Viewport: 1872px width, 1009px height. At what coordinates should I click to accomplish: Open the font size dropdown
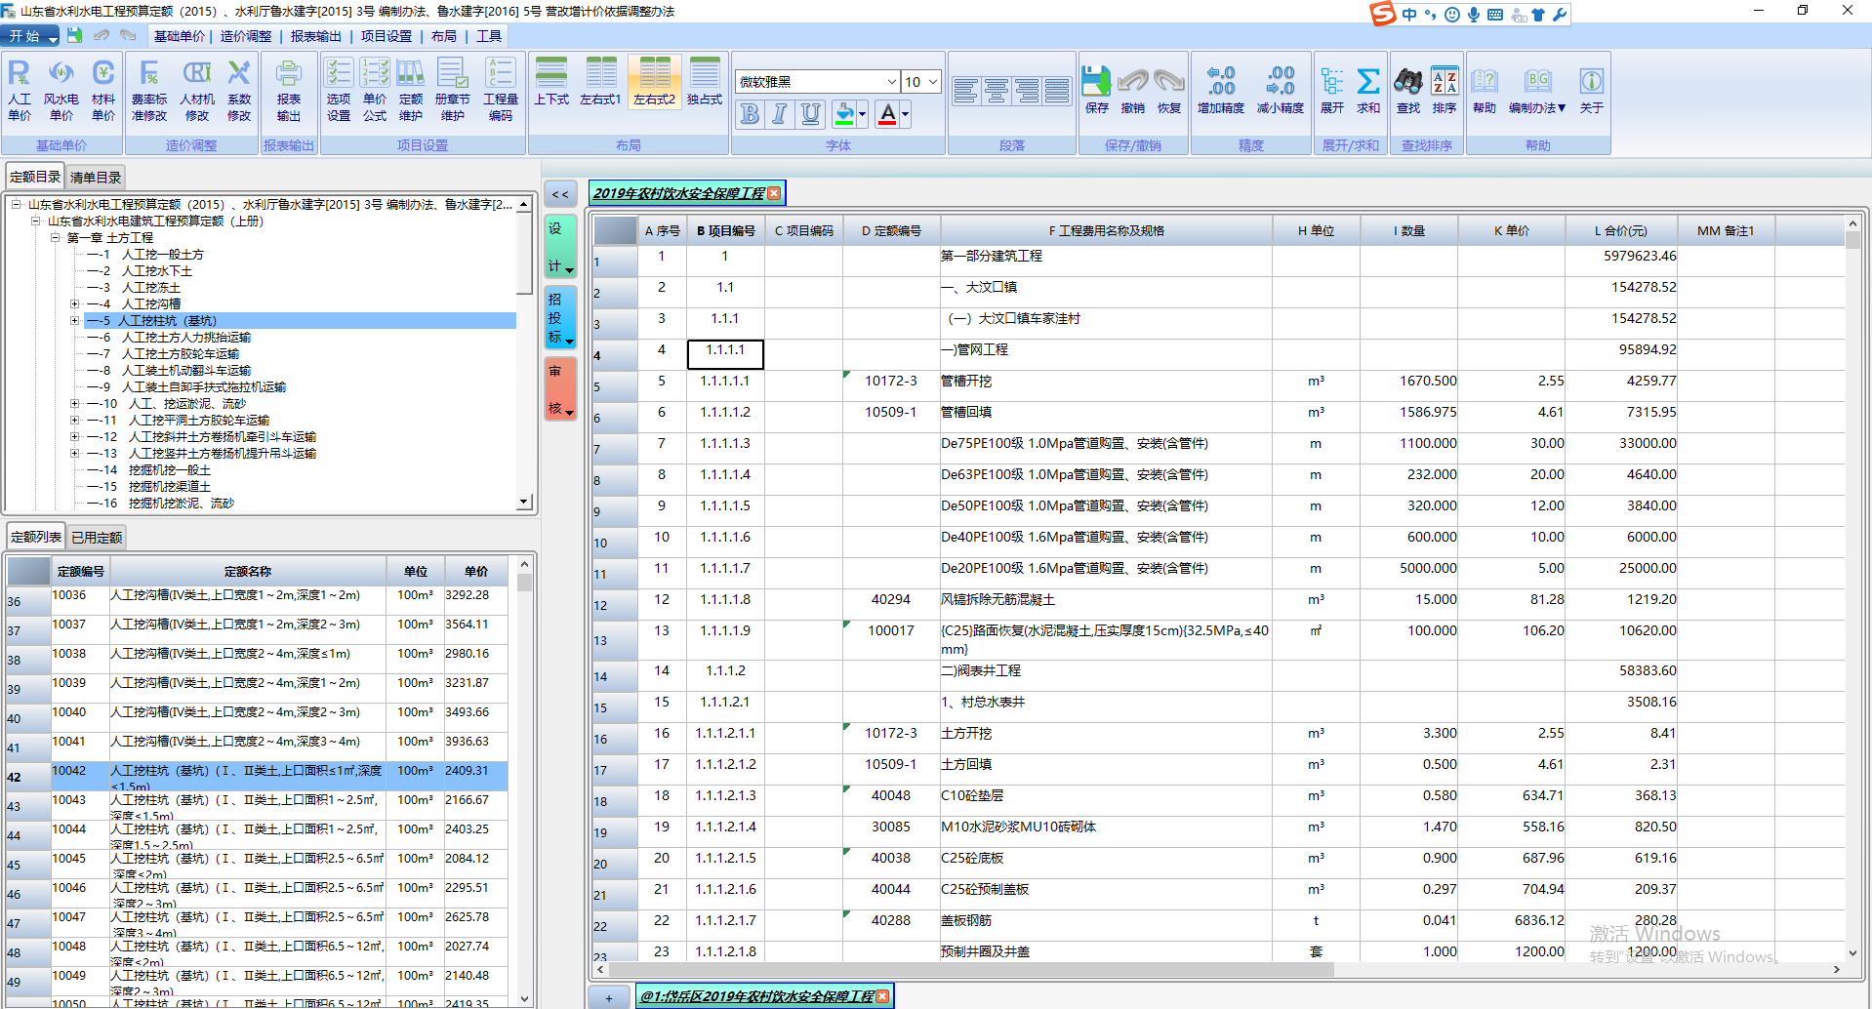(x=933, y=82)
